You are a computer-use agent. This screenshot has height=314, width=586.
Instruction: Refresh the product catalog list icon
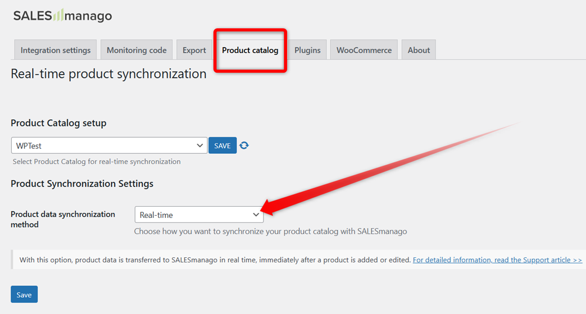click(244, 145)
